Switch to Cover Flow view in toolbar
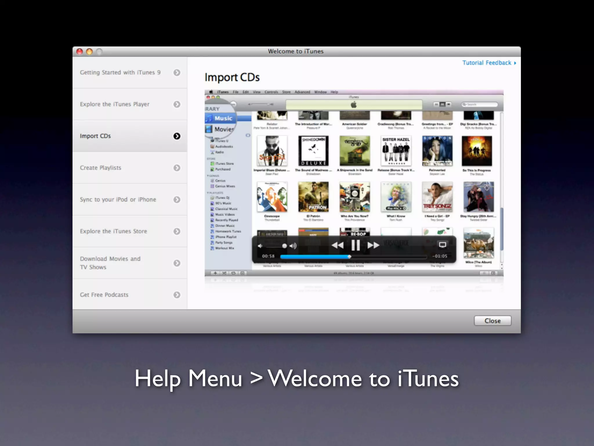This screenshot has height=446, width=594. pyautogui.click(x=448, y=104)
